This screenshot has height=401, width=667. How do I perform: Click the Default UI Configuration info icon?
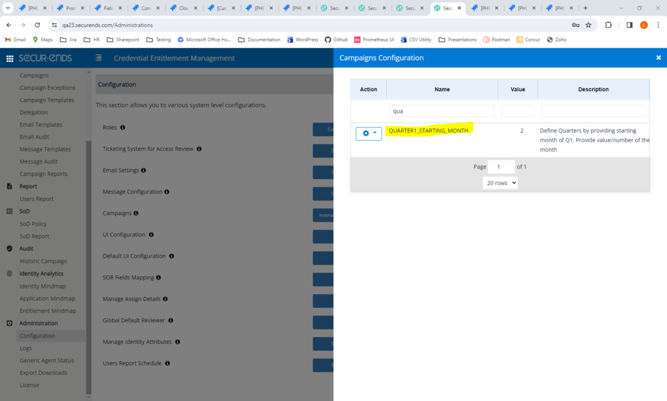[171, 256]
